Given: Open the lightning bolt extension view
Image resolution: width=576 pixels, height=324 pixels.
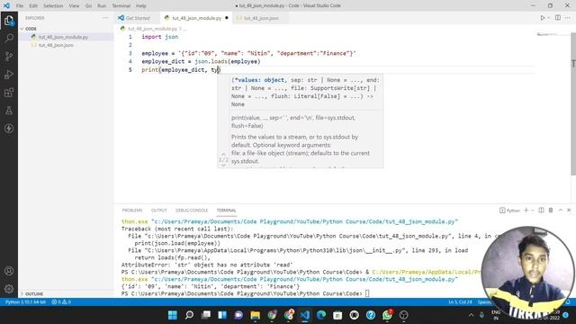Looking at the screenshot, I should (x=9, y=128).
